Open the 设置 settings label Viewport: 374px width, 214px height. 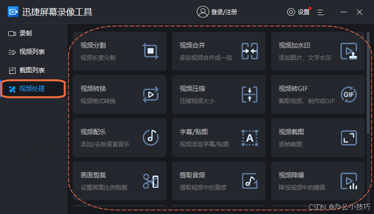(304, 12)
